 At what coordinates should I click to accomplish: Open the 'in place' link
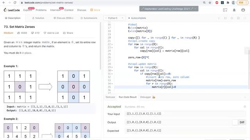pos(27,53)
